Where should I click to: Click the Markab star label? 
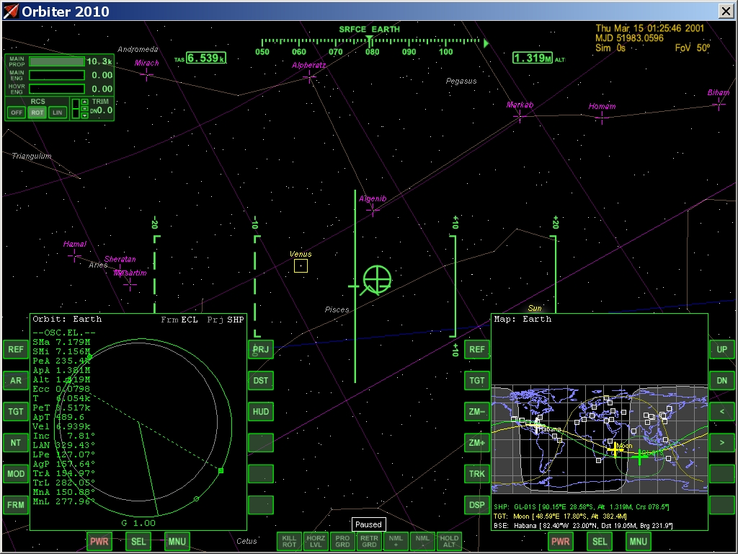pos(520,105)
